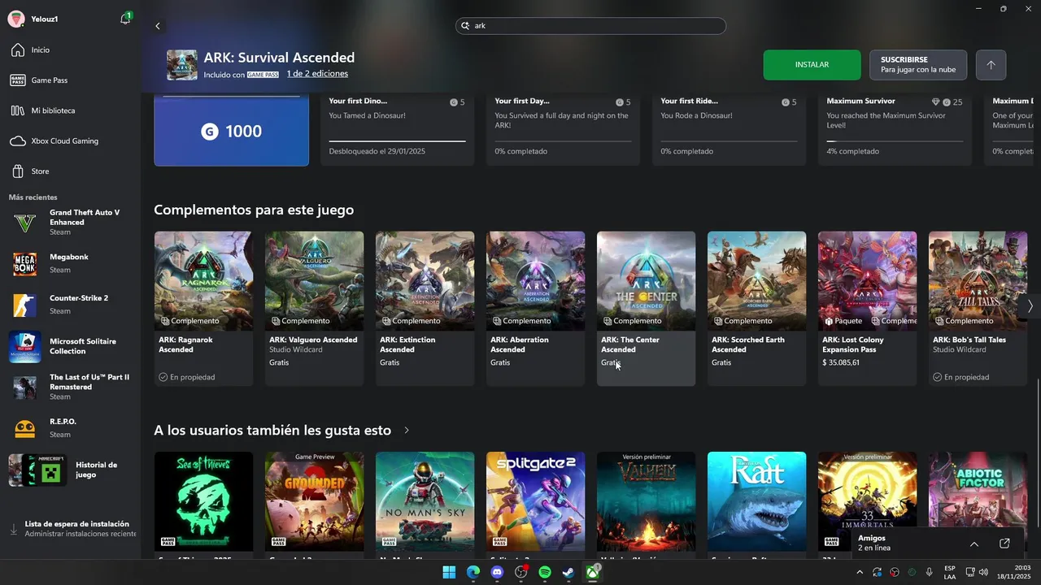Open Historial de juego entry
This screenshot has height=585, width=1041.
[71, 470]
